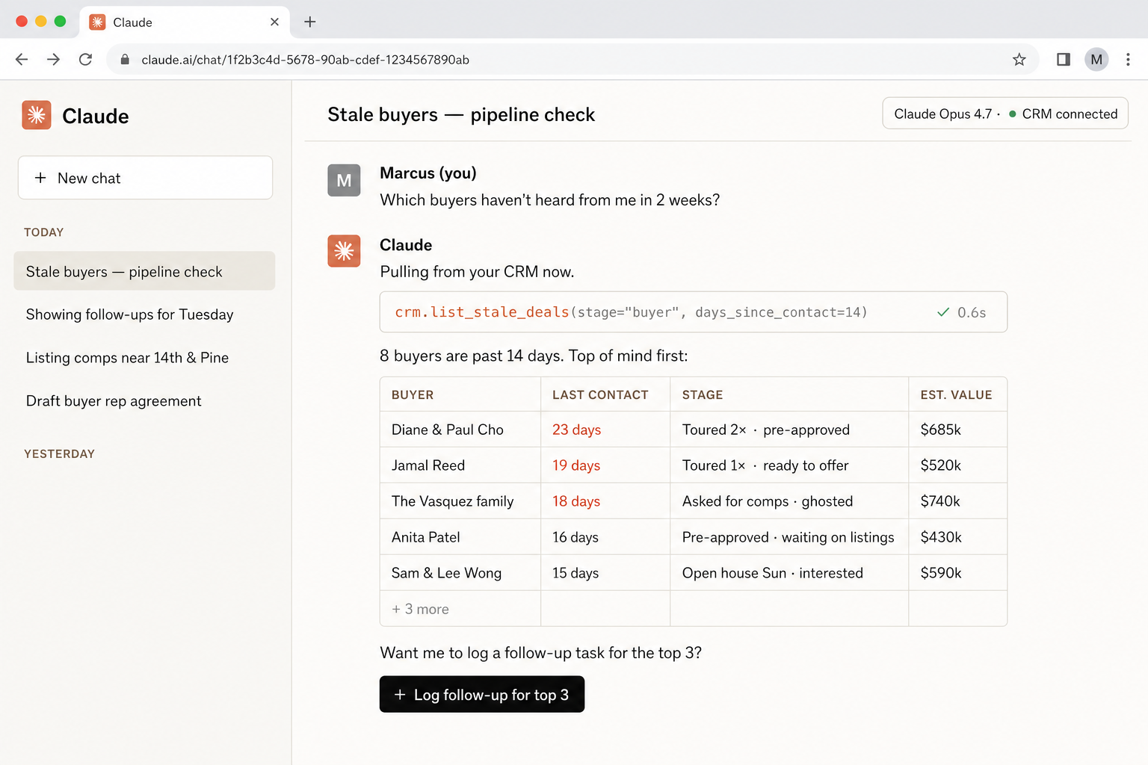Screen dimensions: 1148x765
Task: Click the LAST CONTACT column header
Action: click(x=600, y=395)
